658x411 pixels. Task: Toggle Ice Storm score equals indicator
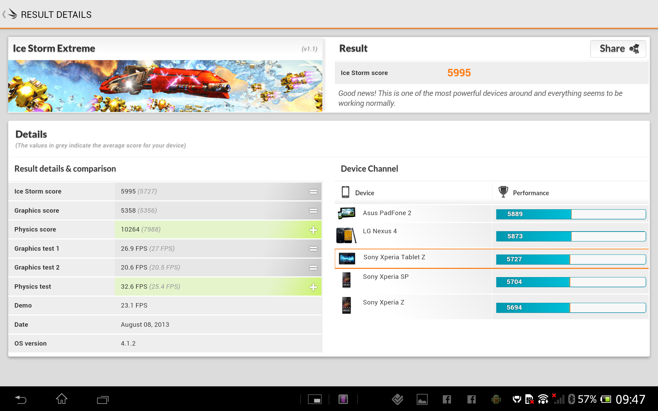point(313,192)
